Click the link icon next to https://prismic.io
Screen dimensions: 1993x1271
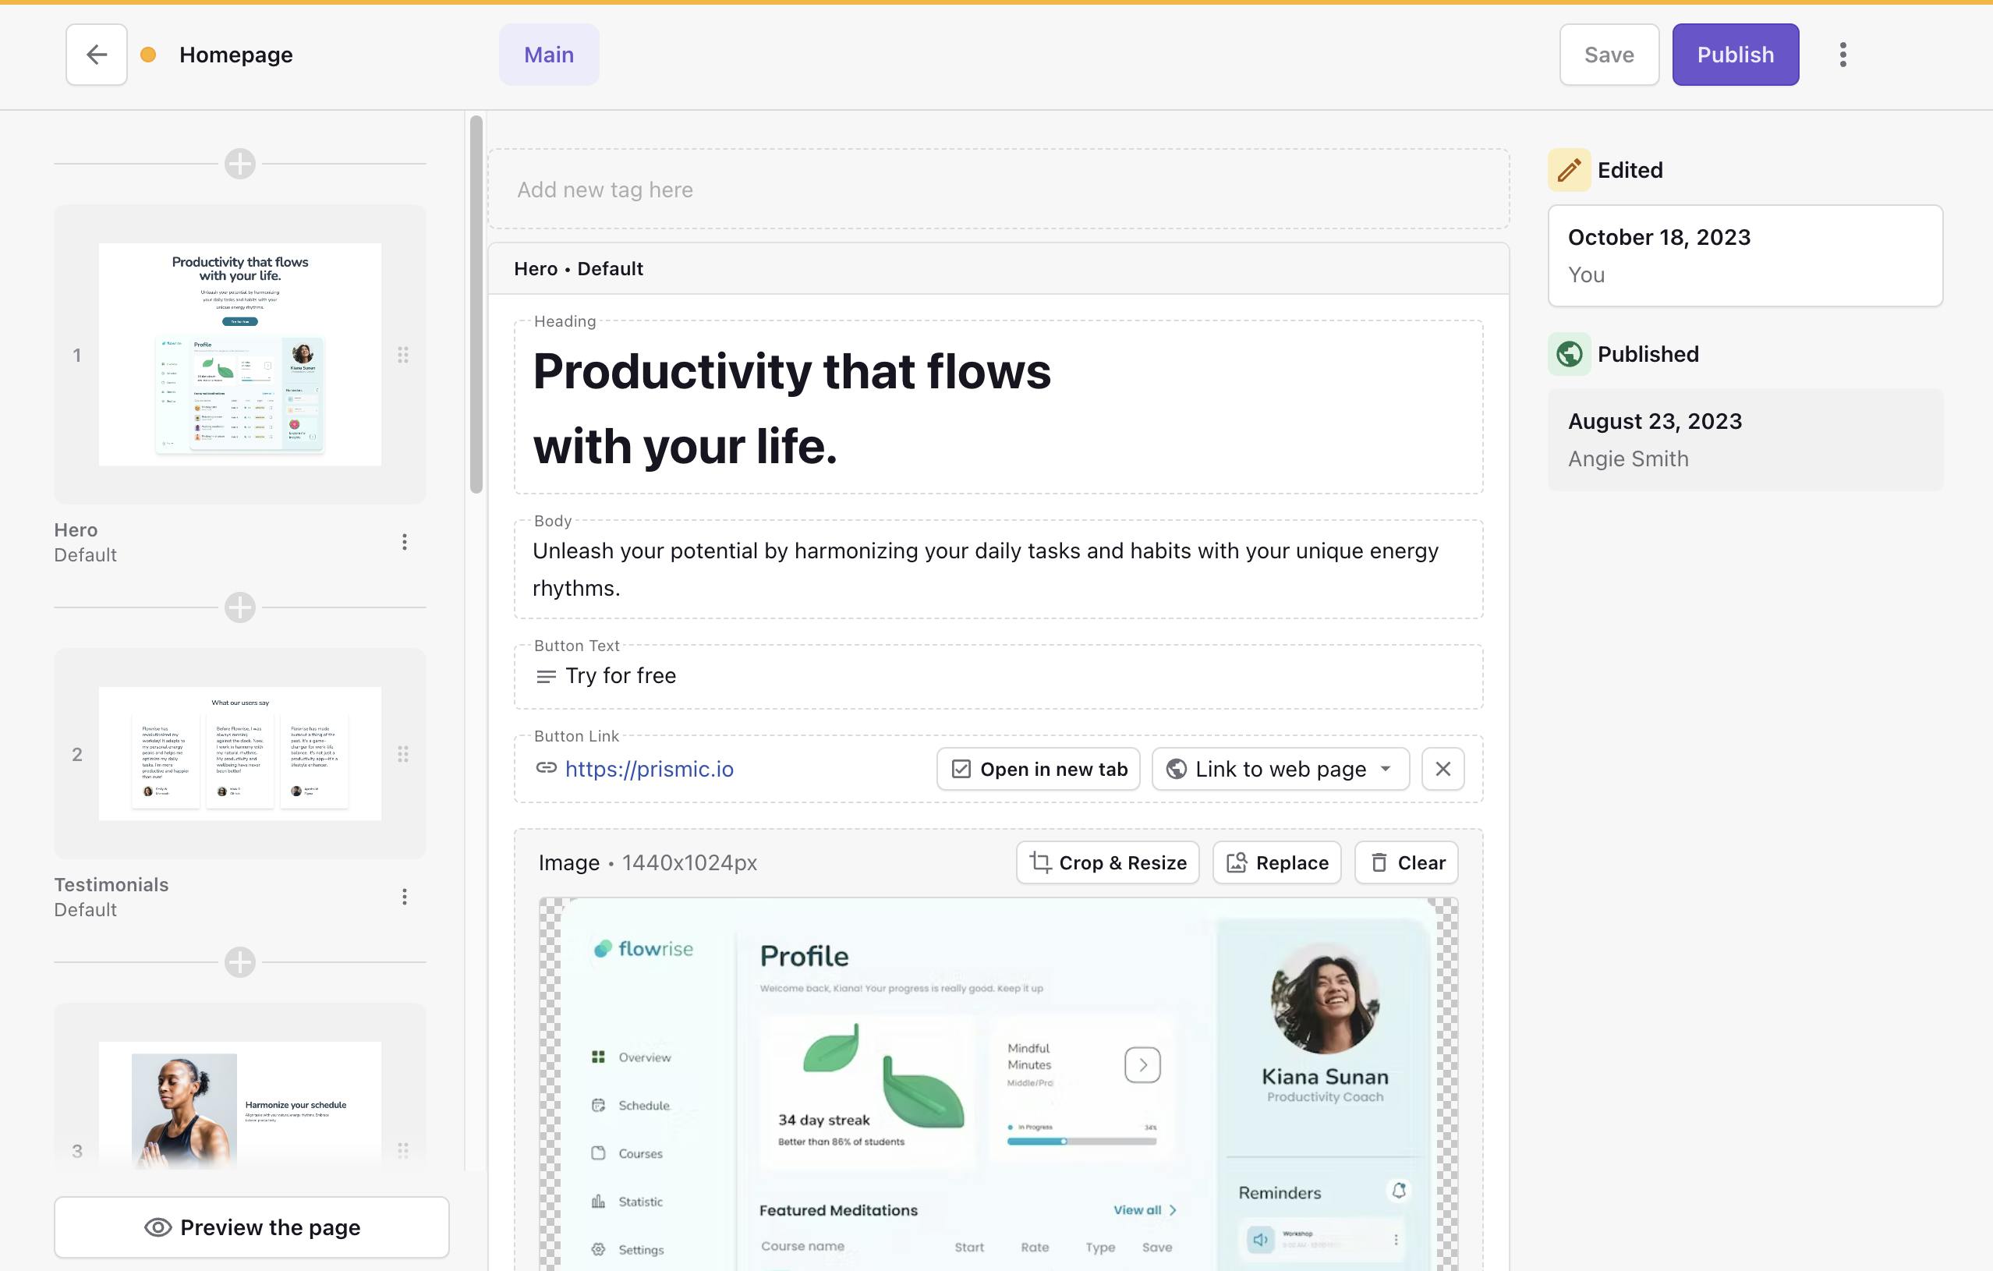[x=546, y=769]
